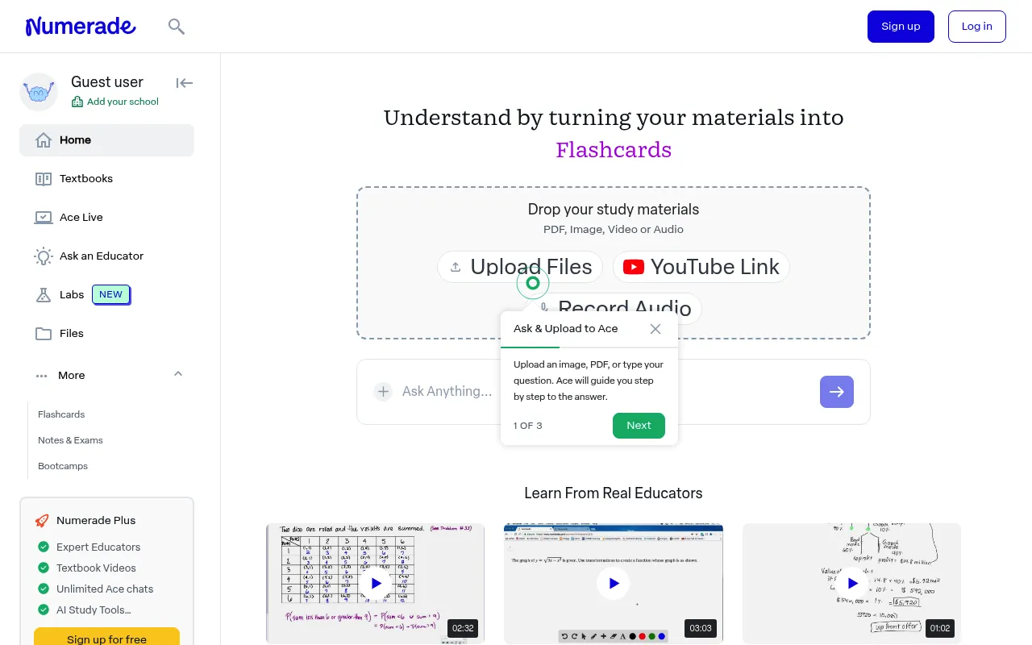Click the Expert Educators checkmark item
Image resolution: width=1032 pixels, height=645 pixels.
(89, 547)
